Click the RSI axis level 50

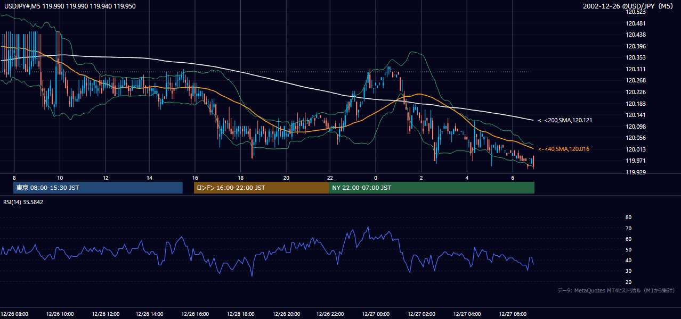(628, 249)
